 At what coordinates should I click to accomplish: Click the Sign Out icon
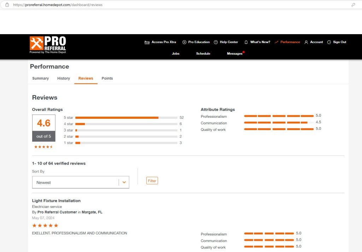tap(329, 42)
